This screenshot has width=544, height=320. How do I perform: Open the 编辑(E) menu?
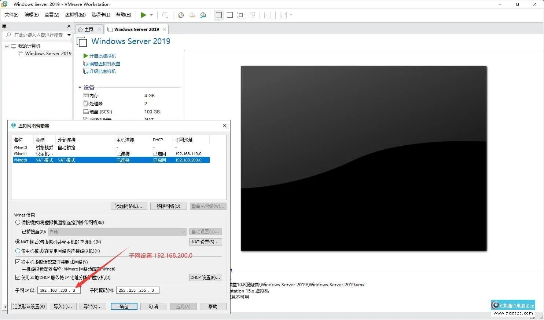[32, 15]
